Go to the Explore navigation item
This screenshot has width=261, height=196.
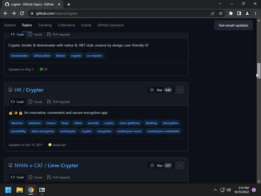pos(10,25)
